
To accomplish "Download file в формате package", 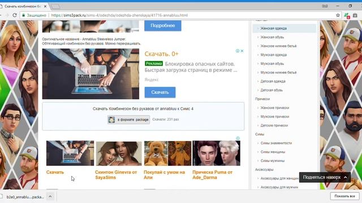I will pos(128,120).
